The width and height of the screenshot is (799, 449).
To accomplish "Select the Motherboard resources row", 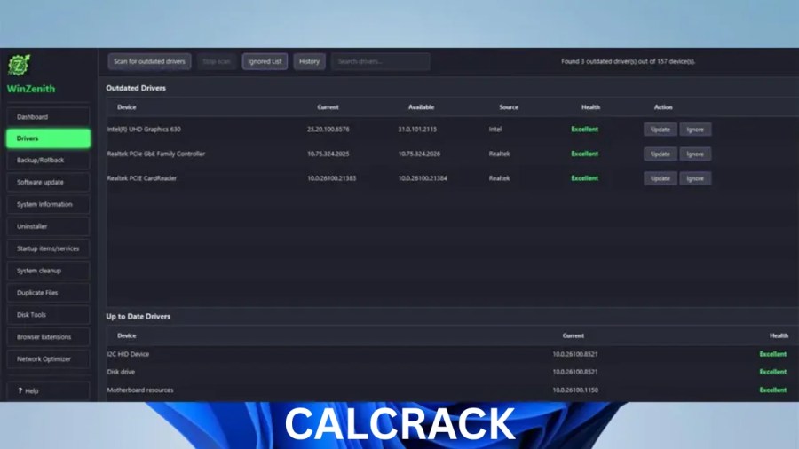I will (x=453, y=390).
